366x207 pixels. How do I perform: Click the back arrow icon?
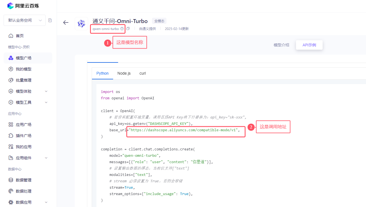pos(66,23)
